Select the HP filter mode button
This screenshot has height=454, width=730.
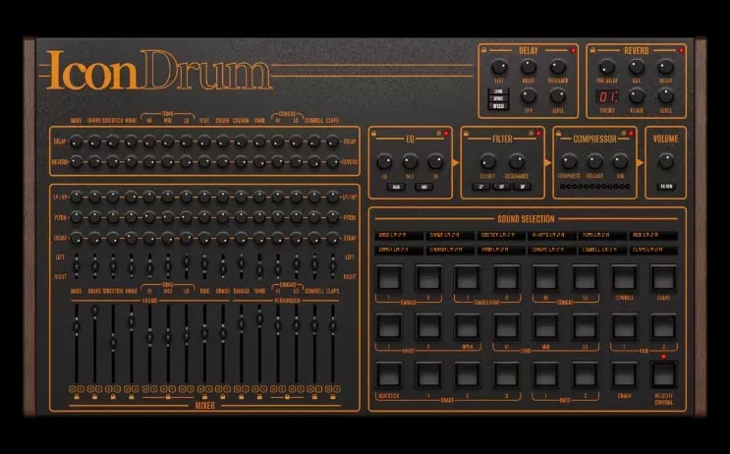click(501, 187)
